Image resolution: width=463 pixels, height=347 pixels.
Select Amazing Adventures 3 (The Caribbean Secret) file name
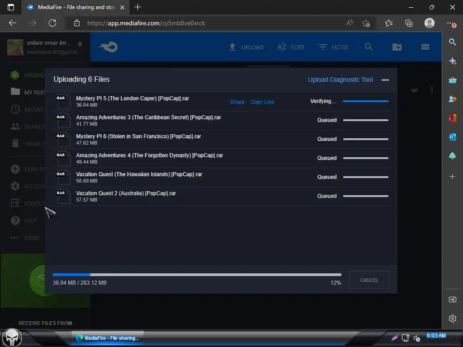coord(148,117)
